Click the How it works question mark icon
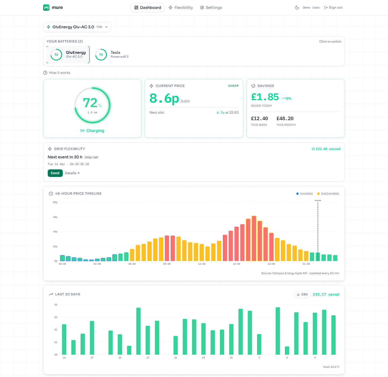The height and width of the screenshot is (377, 388). click(x=45, y=73)
